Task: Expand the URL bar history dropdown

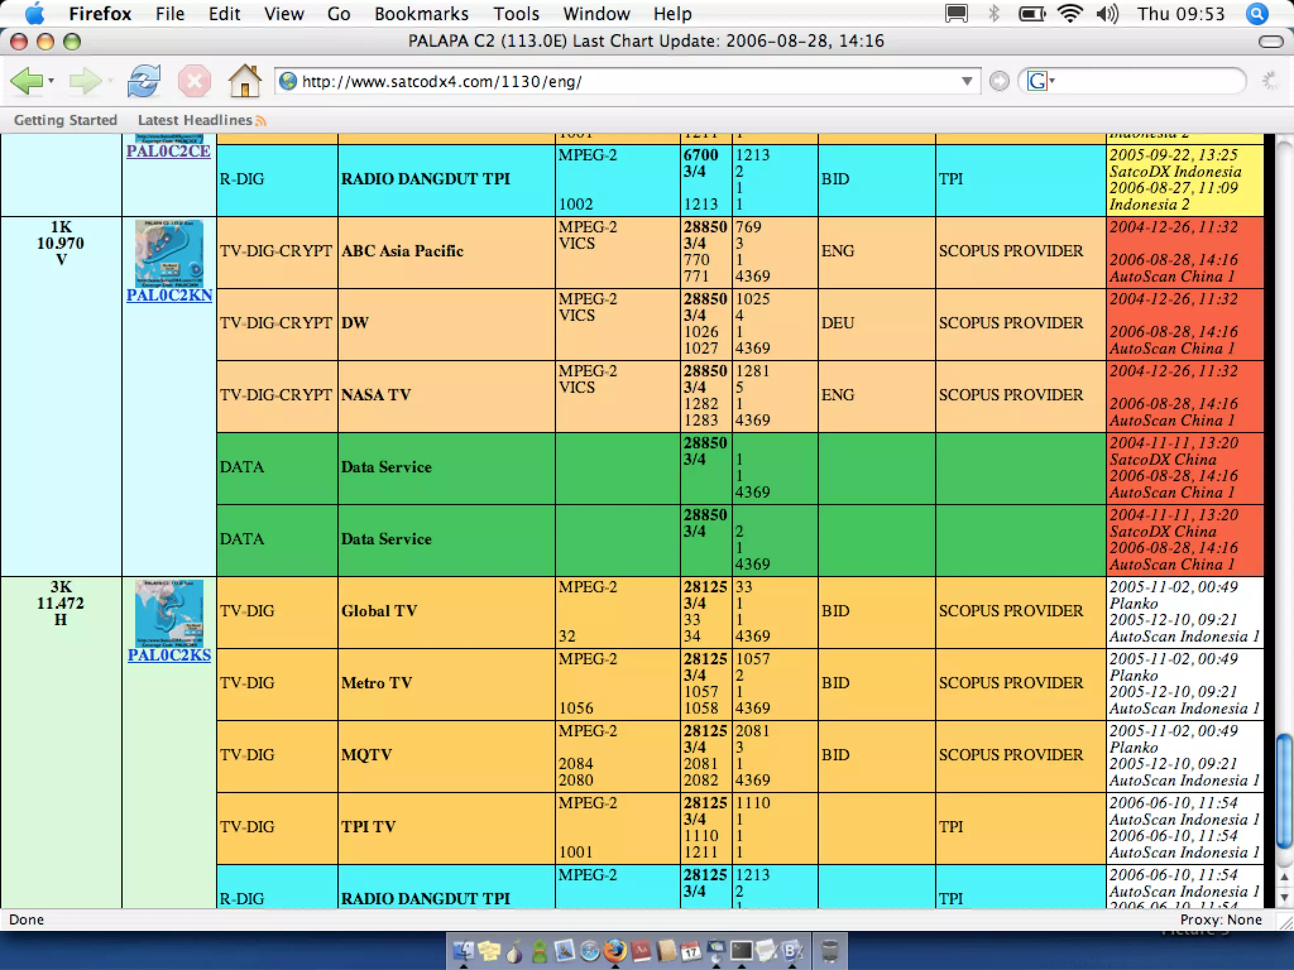Action: pos(966,81)
